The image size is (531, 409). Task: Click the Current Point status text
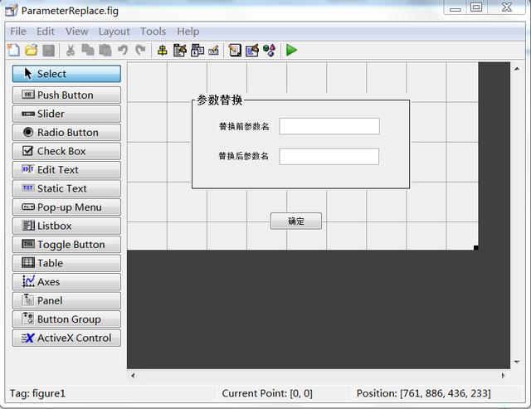click(x=267, y=393)
